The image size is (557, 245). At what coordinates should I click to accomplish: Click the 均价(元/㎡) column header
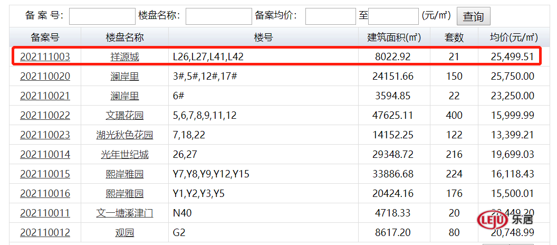coord(514,37)
